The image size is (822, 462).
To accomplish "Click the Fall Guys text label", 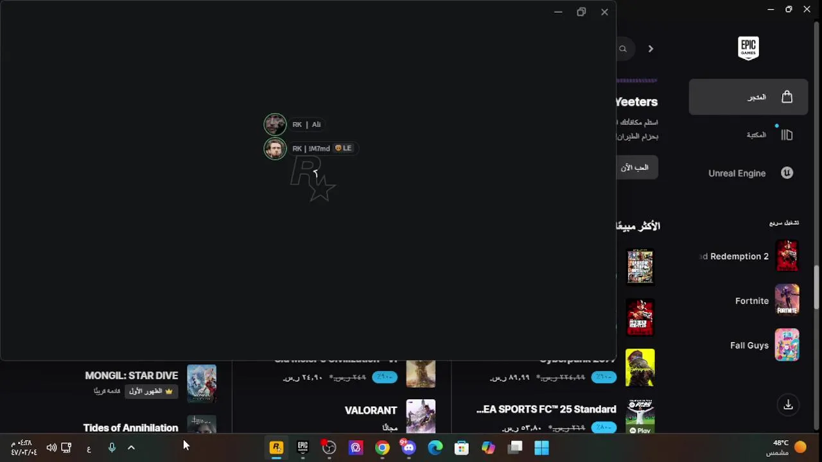I will tap(749, 345).
